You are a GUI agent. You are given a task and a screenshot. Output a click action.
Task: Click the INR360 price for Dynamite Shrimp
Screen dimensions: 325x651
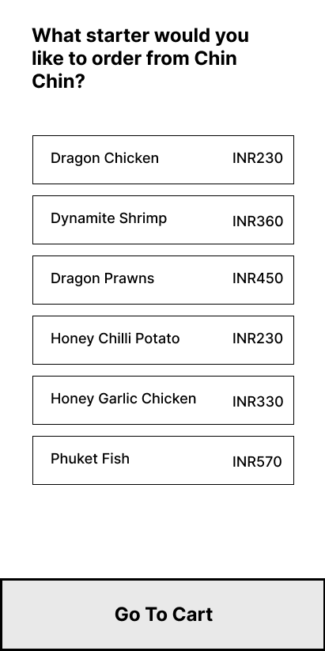[258, 221]
